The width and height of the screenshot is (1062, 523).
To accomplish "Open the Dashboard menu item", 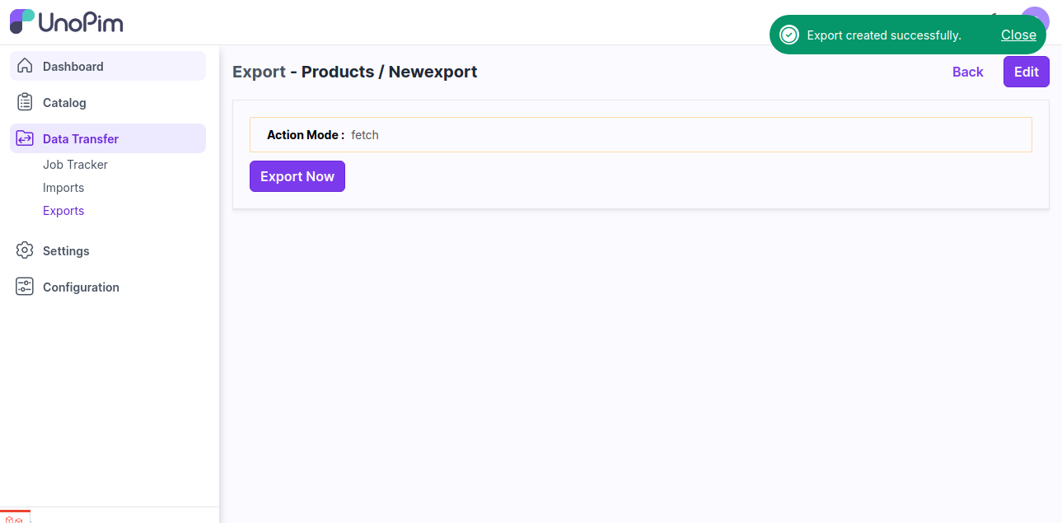I will tap(73, 67).
